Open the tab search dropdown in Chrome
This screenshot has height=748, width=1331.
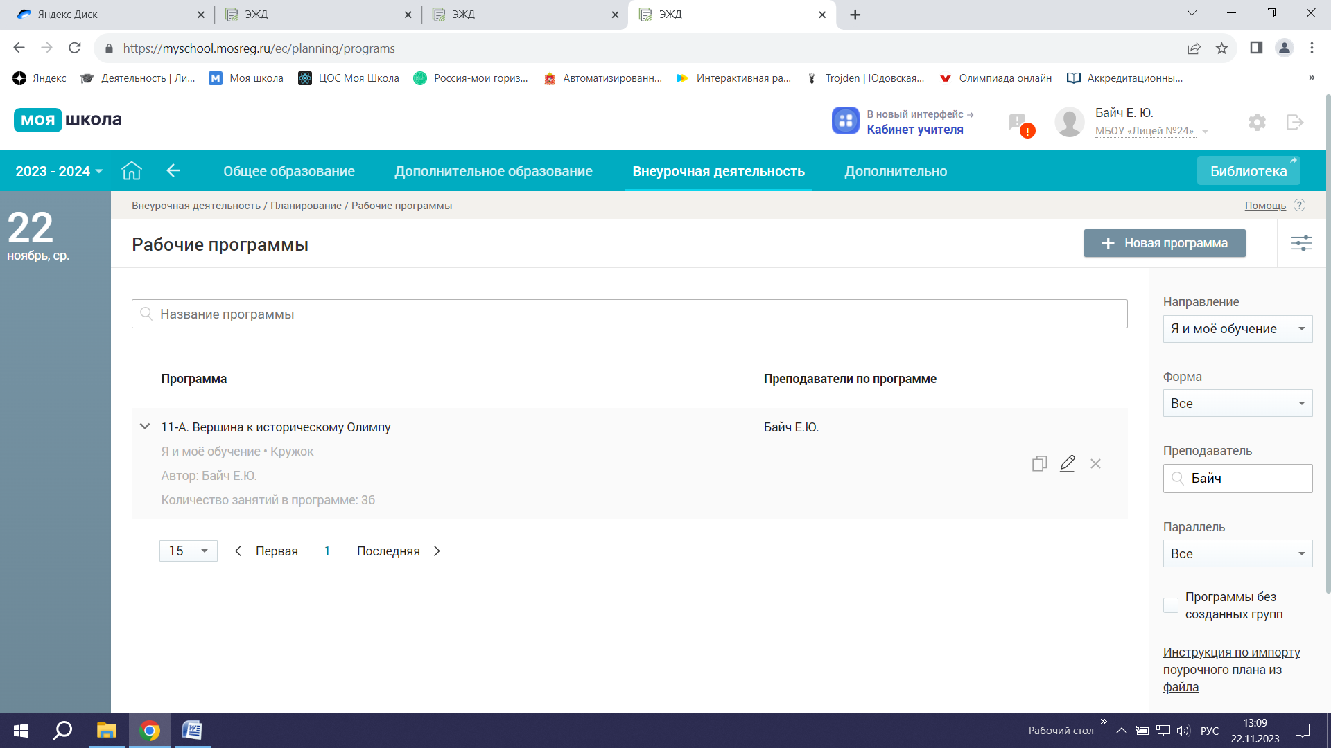point(1192,13)
